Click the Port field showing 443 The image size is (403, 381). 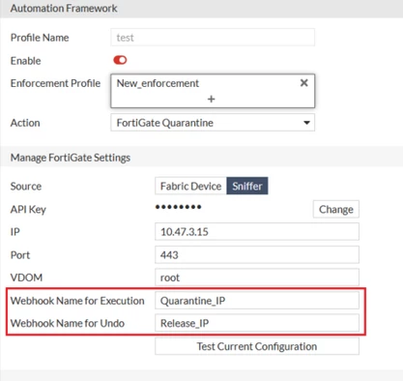tap(257, 254)
